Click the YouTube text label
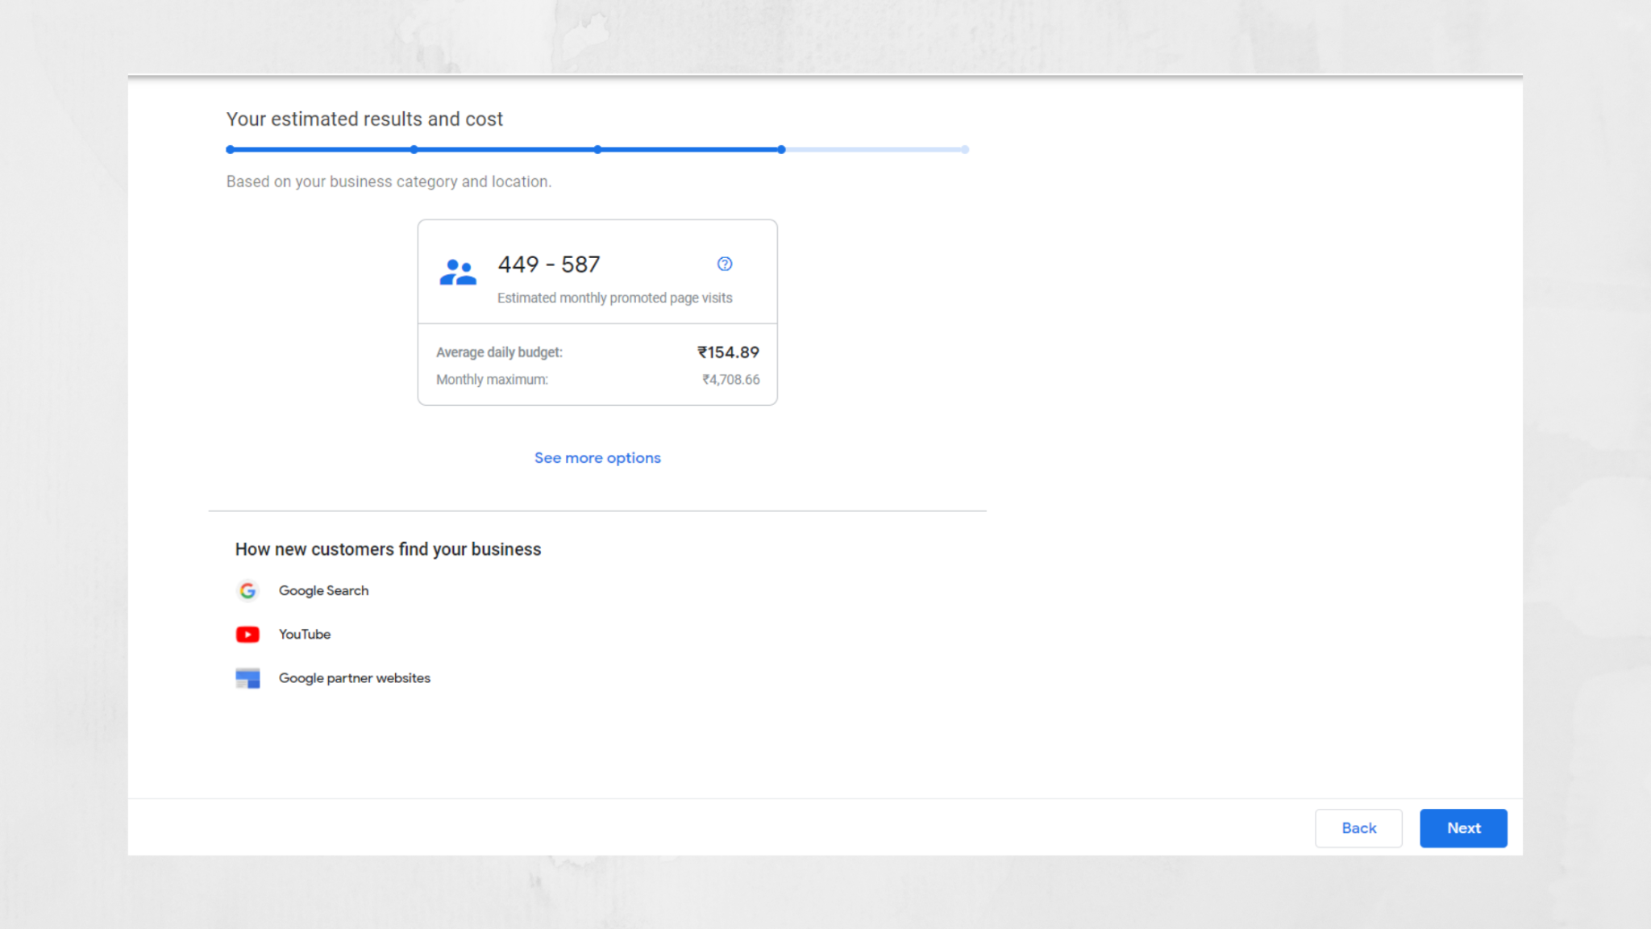1651x929 pixels. (x=305, y=635)
